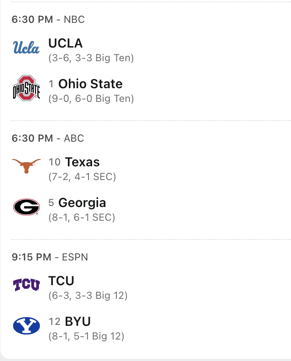This screenshot has width=291, height=361.
Task: Click the Ohio State 9-0 record text
Action: [91, 99]
